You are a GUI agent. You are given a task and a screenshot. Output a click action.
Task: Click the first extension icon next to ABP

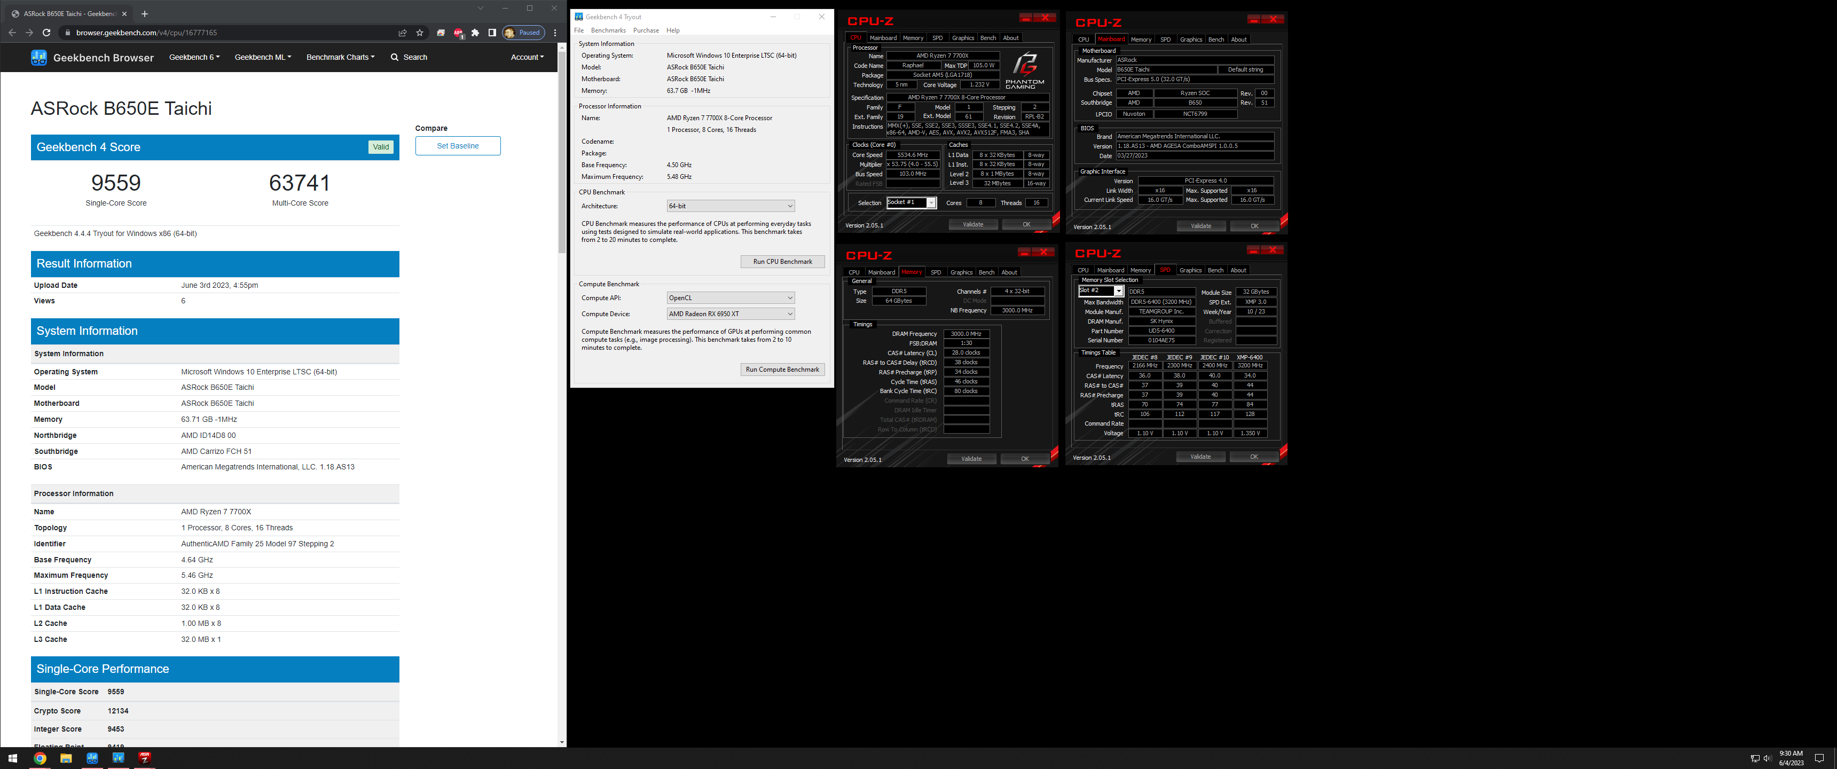[441, 33]
